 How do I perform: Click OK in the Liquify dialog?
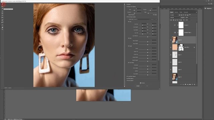147,86
